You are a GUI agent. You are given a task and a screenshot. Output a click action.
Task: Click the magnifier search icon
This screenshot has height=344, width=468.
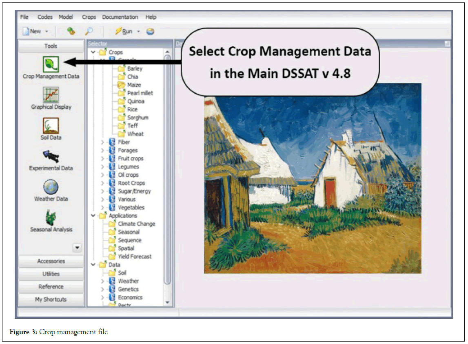[x=89, y=31]
